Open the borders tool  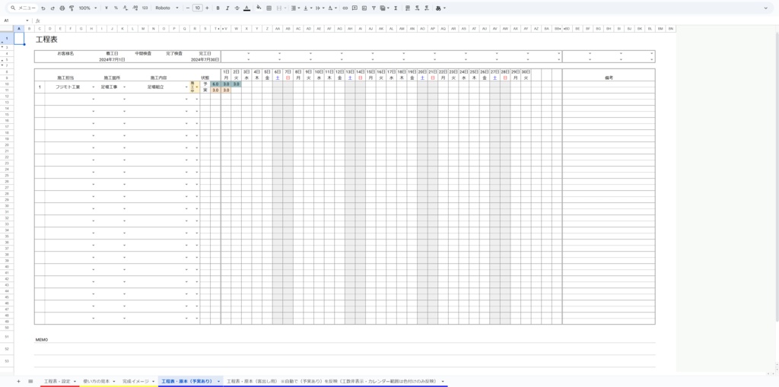tap(269, 8)
